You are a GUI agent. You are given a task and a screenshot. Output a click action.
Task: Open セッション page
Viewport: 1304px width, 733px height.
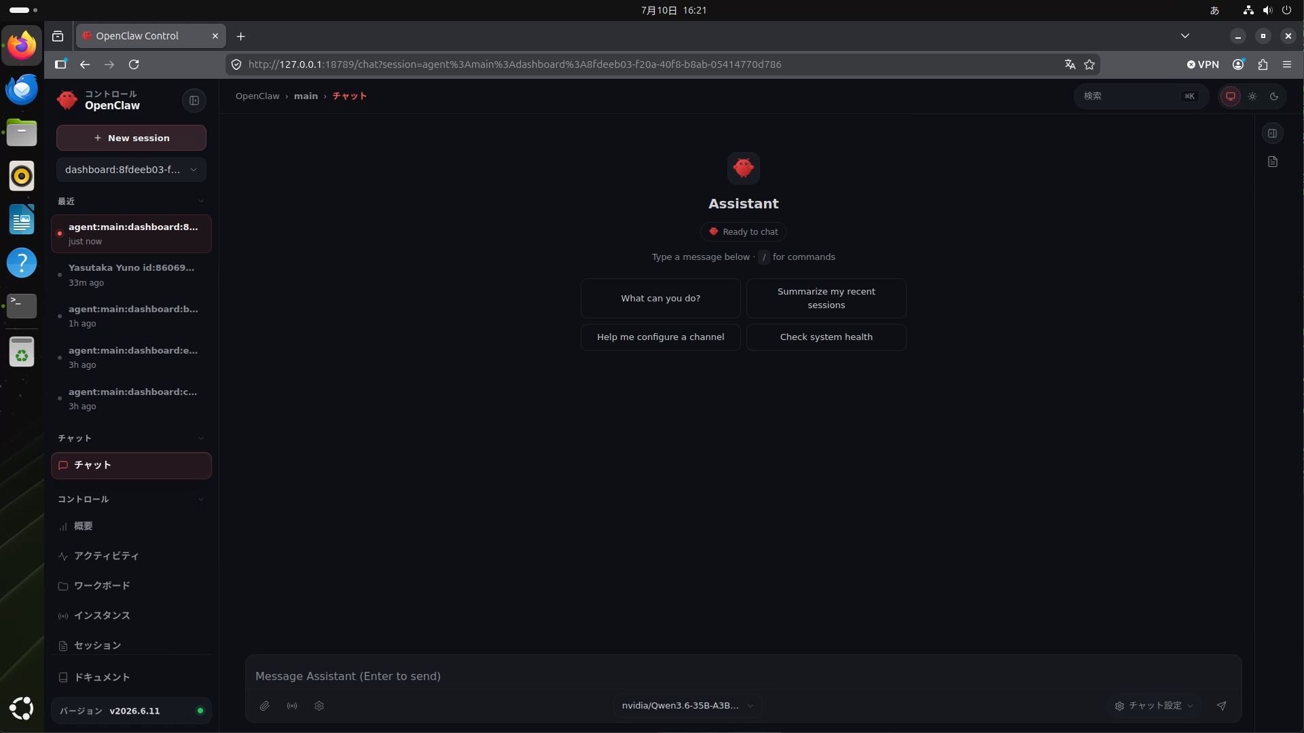click(131, 645)
